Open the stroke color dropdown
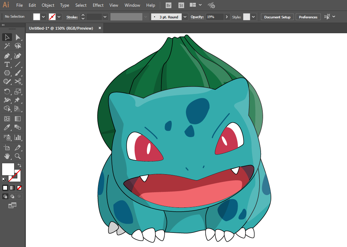Screen dimensions: 347x247 59,17
